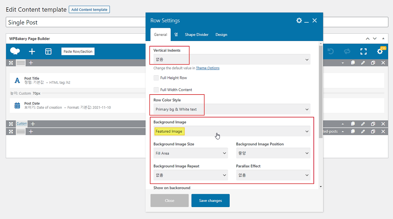Duplicate the Custom row
The image size is (393, 219).
pyautogui.click(x=373, y=124)
